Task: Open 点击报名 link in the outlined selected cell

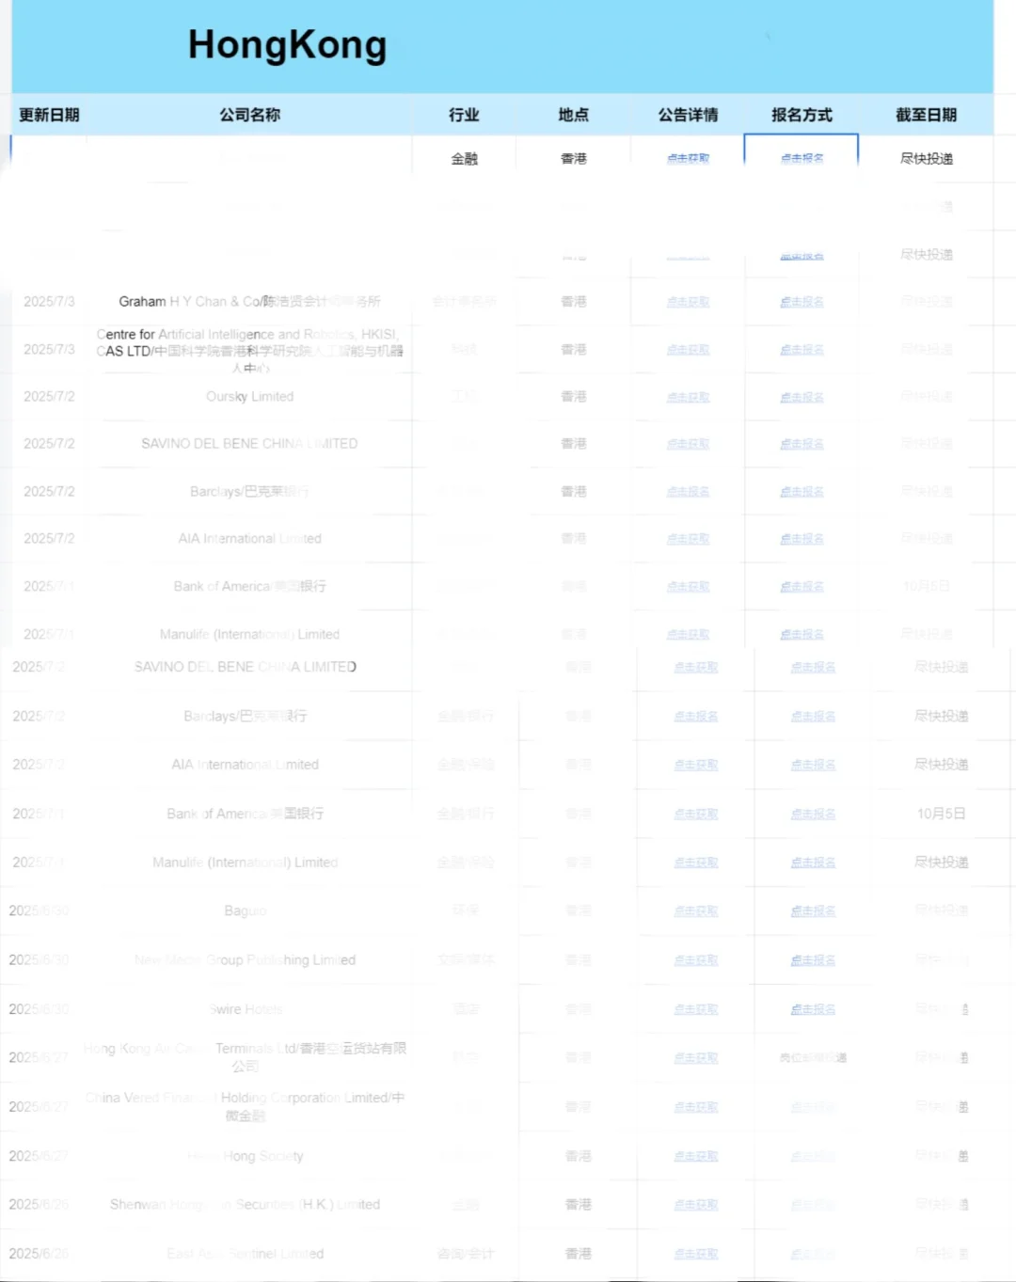Action: (802, 159)
